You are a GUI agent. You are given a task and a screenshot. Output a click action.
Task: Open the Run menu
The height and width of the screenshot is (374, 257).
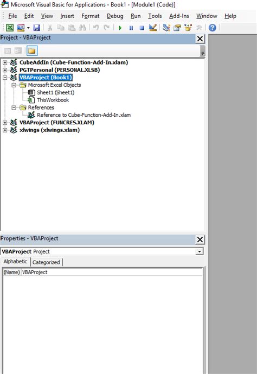point(136,16)
